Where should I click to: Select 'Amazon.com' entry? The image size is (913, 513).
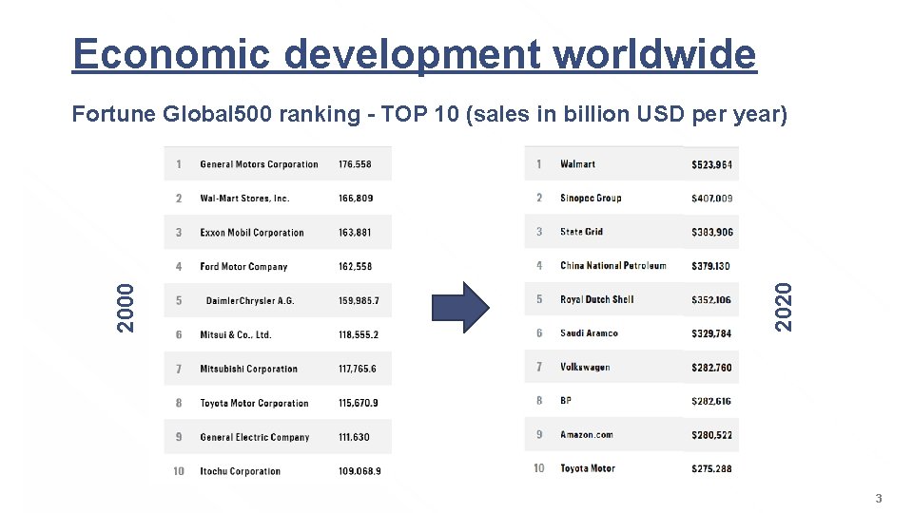[x=587, y=434]
